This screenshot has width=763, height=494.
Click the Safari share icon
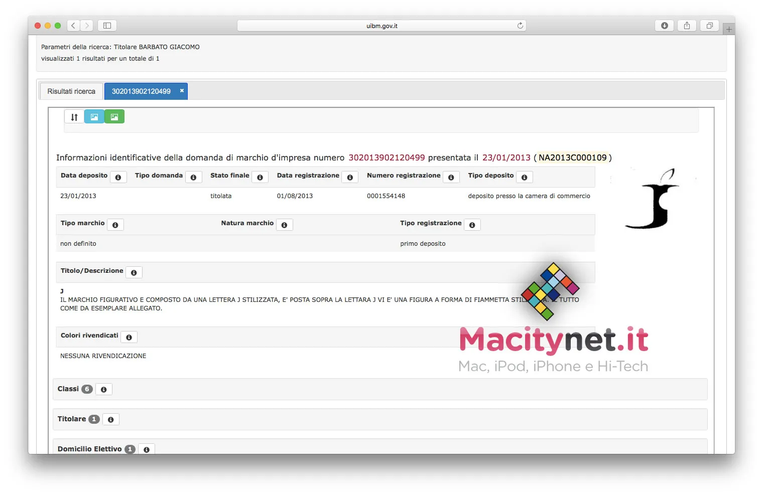pos(687,25)
